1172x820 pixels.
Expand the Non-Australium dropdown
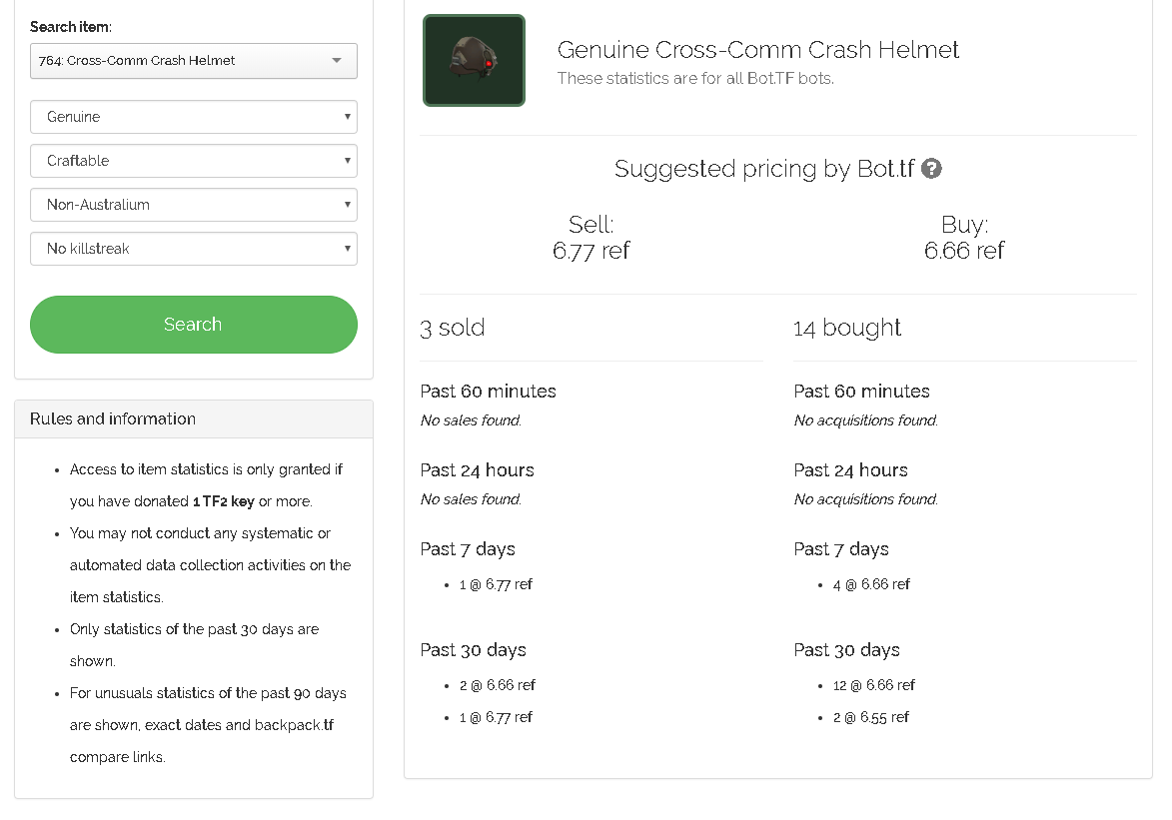coord(194,205)
